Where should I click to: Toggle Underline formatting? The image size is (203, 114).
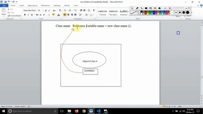[x=32, y=15]
